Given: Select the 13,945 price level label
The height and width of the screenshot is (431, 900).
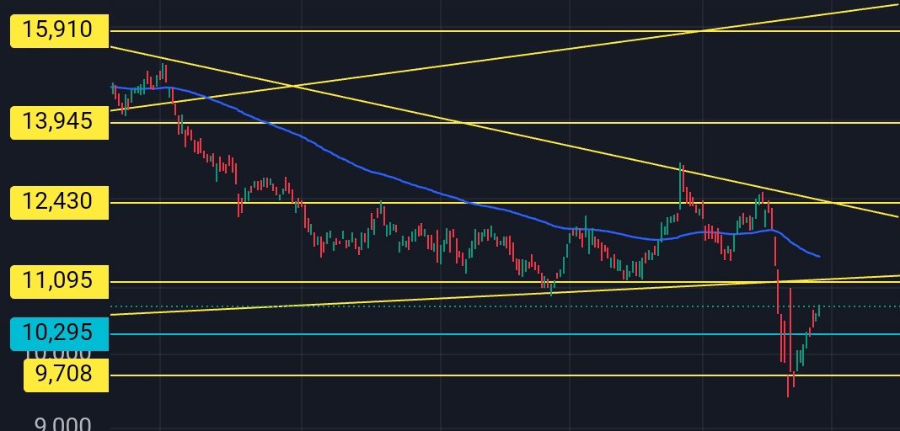Looking at the screenshot, I should [x=60, y=122].
